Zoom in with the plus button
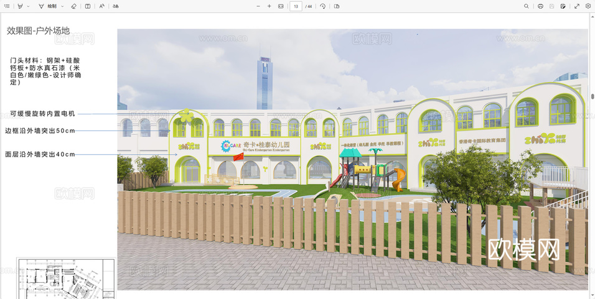The height and width of the screenshot is (299, 595). tap(269, 6)
